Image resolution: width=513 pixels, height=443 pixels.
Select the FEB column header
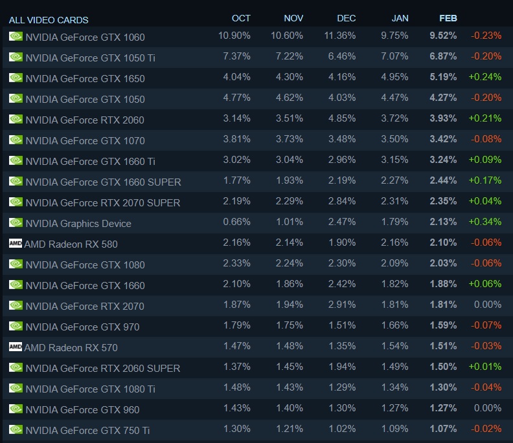(x=448, y=18)
